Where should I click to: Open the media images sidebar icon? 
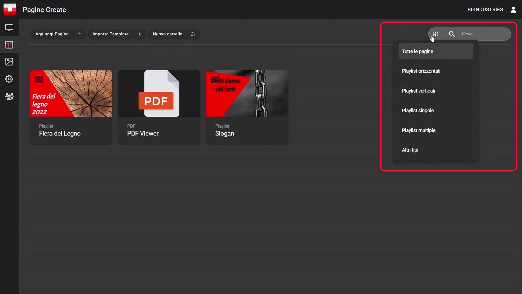pyautogui.click(x=9, y=62)
